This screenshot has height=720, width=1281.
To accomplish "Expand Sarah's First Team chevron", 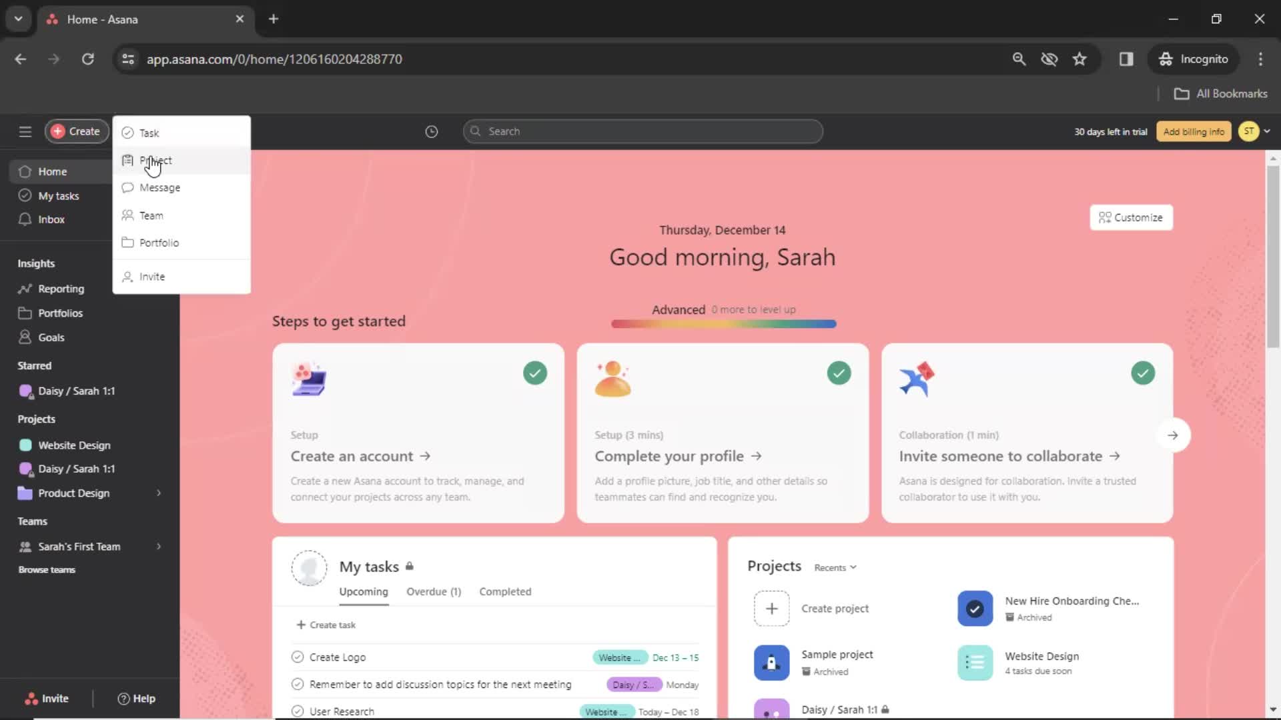I will click(x=159, y=546).
